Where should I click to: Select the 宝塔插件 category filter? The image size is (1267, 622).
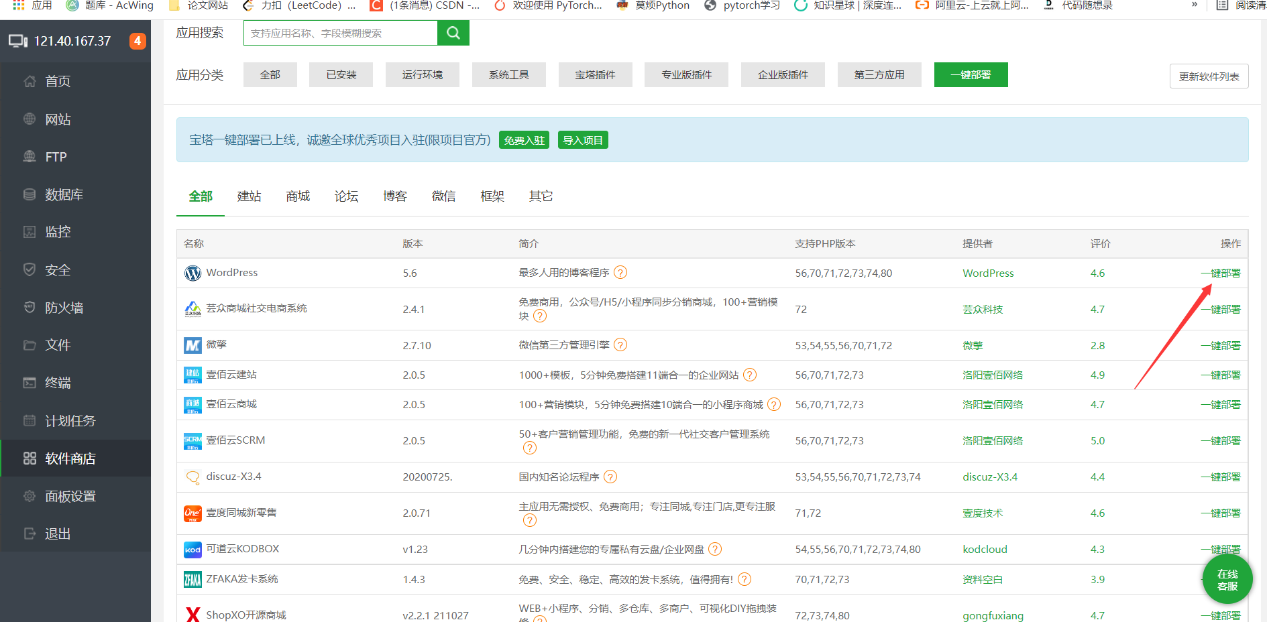tap(596, 74)
